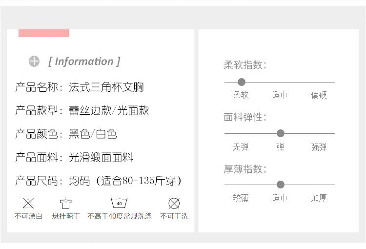Click the softness slider knob
The image size is (366, 249).
[x=241, y=82]
